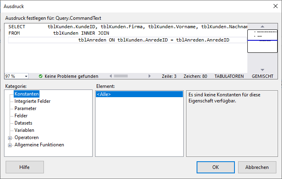Expand the Operatoren tree node

tap(10, 137)
